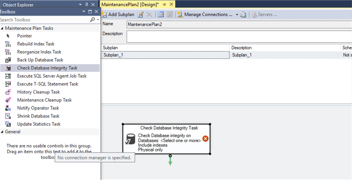352x180 pixels.
Task: Open Manage Connections toolbar button
Action: [x=205, y=14]
